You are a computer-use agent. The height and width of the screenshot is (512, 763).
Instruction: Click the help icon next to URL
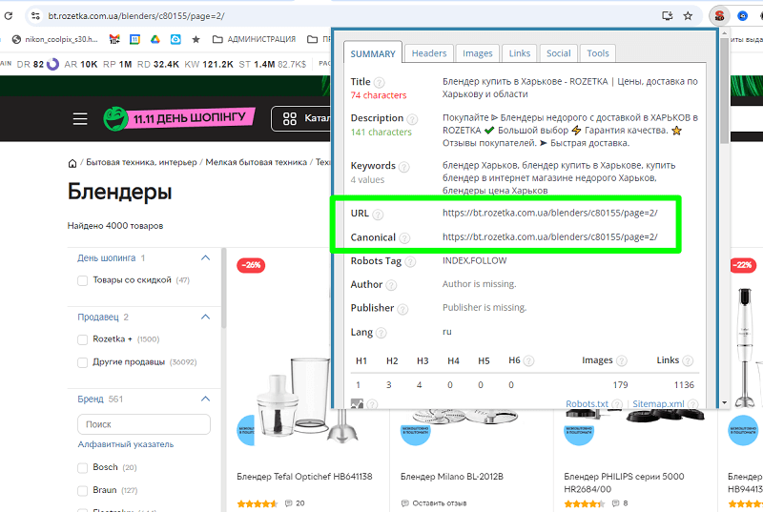[378, 215]
